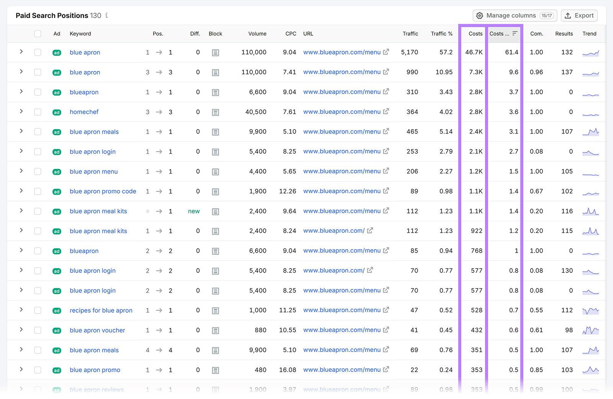The width and height of the screenshot is (613, 399).
Task: Open external link icon for blue apron 110,000 first row
Action: coord(386,52)
